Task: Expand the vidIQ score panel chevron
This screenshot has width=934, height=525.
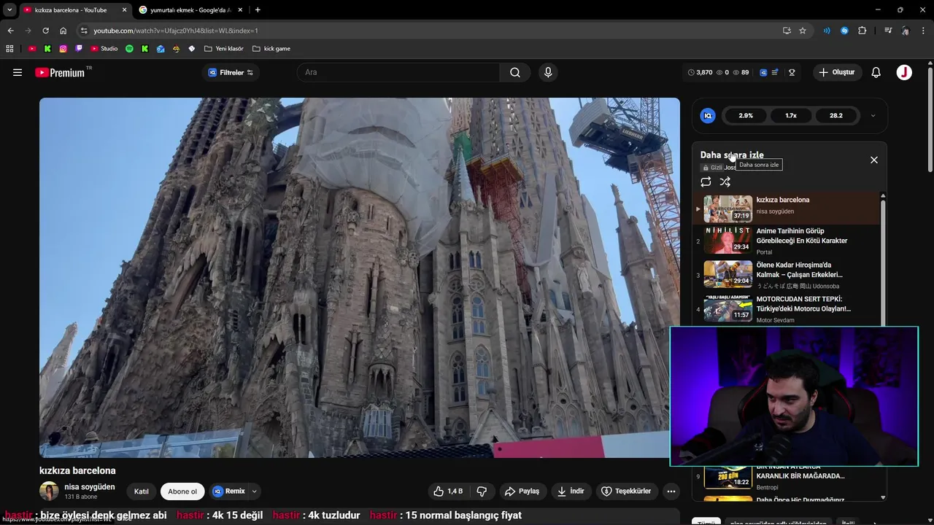Action: [x=873, y=115]
